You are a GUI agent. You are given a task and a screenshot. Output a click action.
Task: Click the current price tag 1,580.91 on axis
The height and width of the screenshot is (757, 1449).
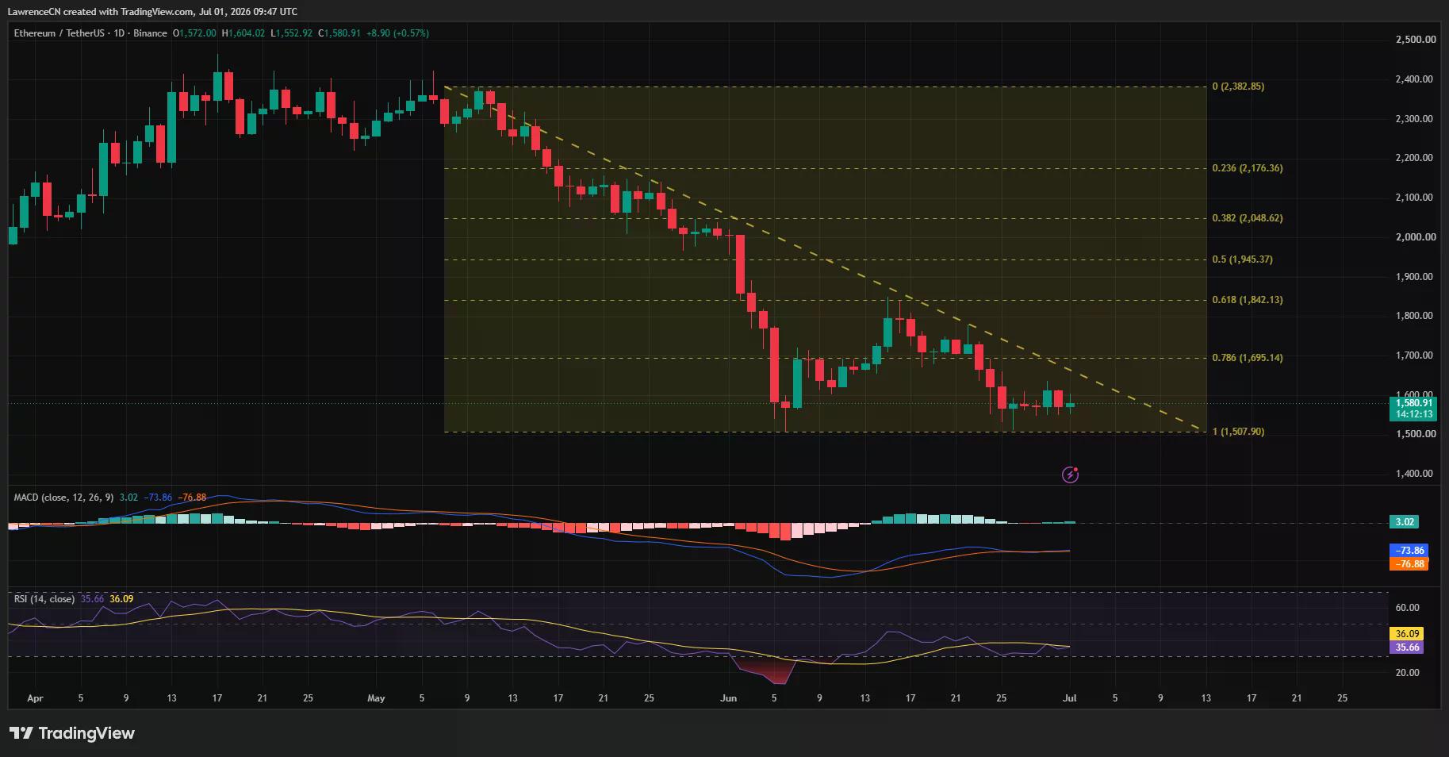[x=1414, y=403]
